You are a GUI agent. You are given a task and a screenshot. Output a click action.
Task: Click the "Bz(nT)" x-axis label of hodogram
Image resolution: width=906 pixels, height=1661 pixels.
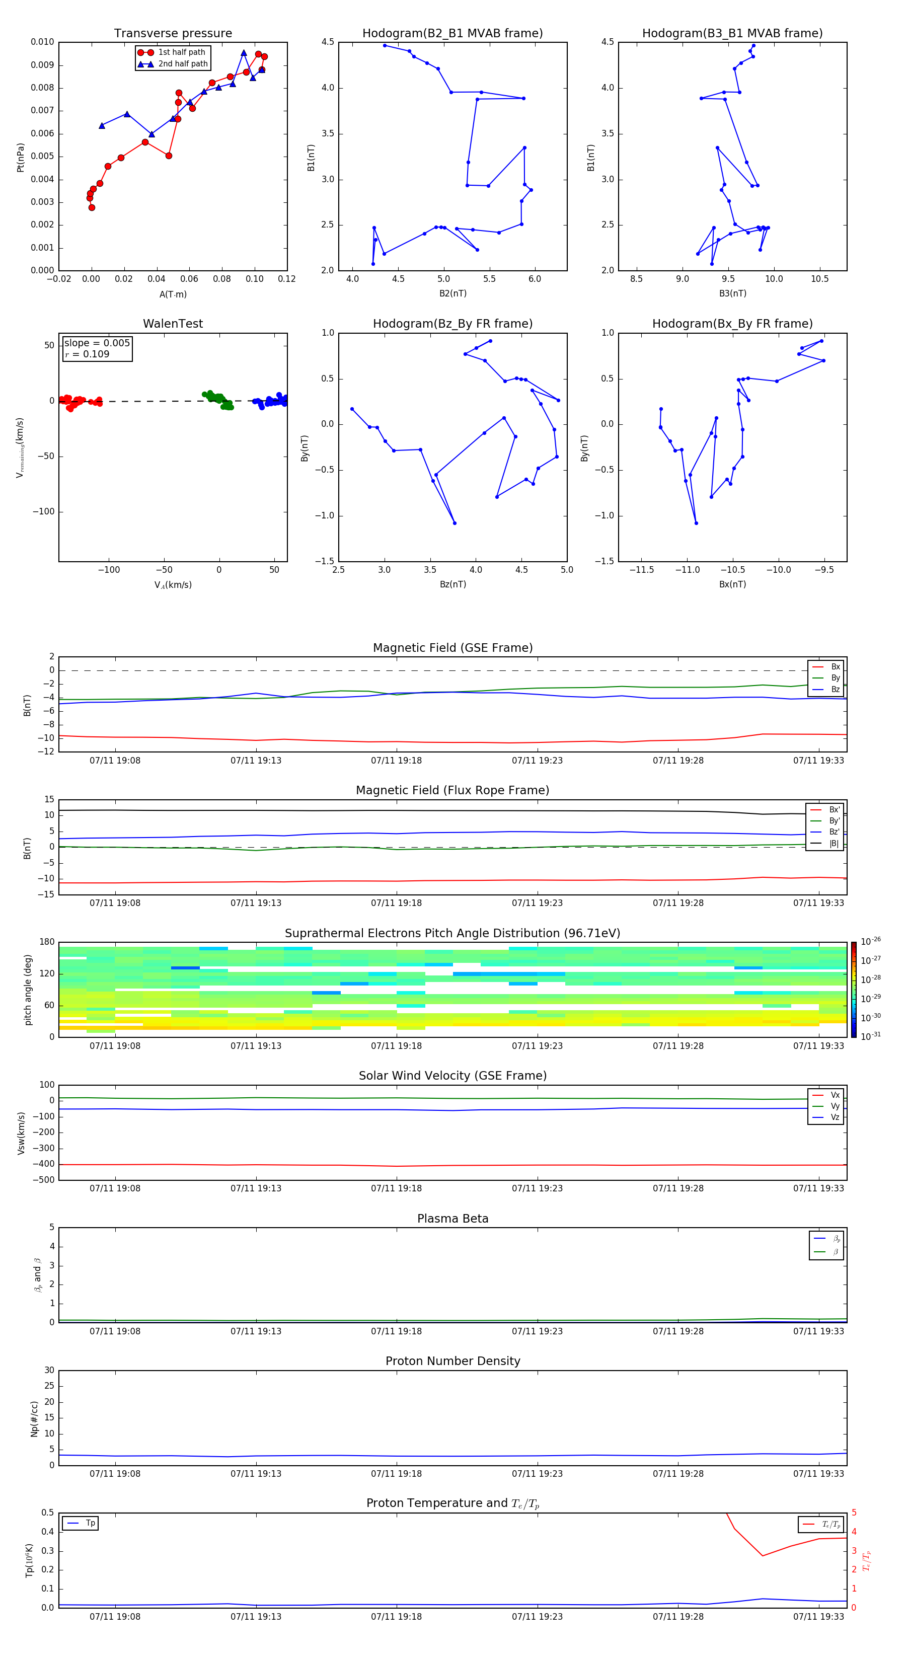pos(452,584)
